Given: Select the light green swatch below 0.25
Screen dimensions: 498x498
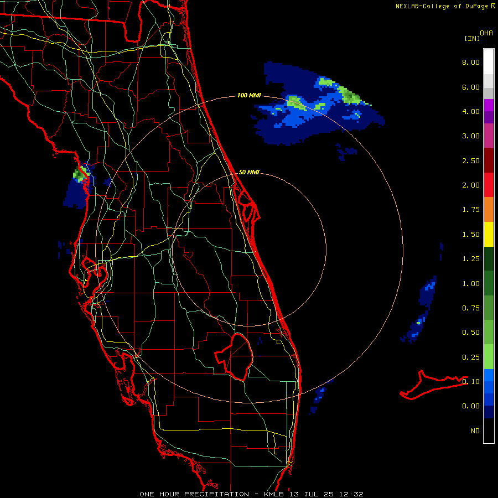Looking at the screenshot, I should click(489, 357).
